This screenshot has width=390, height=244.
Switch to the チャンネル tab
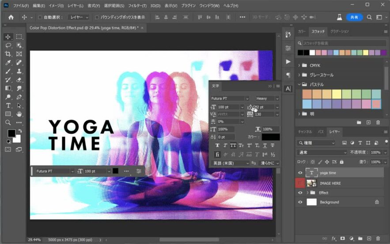(x=305, y=132)
